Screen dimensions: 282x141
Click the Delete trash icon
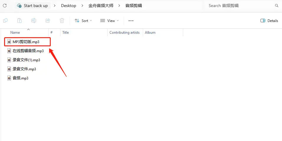[62, 21]
